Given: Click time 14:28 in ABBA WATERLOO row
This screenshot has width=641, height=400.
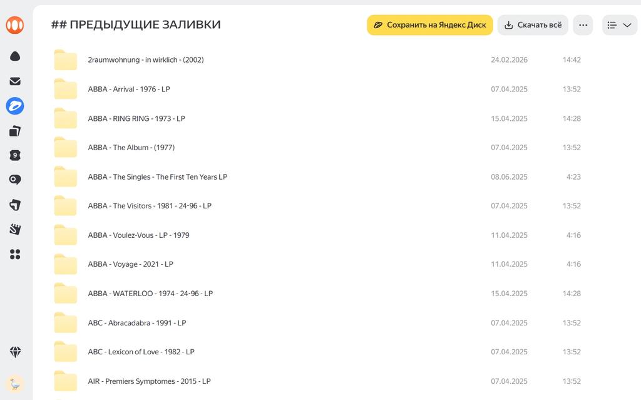Looking at the screenshot, I should point(572,294).
